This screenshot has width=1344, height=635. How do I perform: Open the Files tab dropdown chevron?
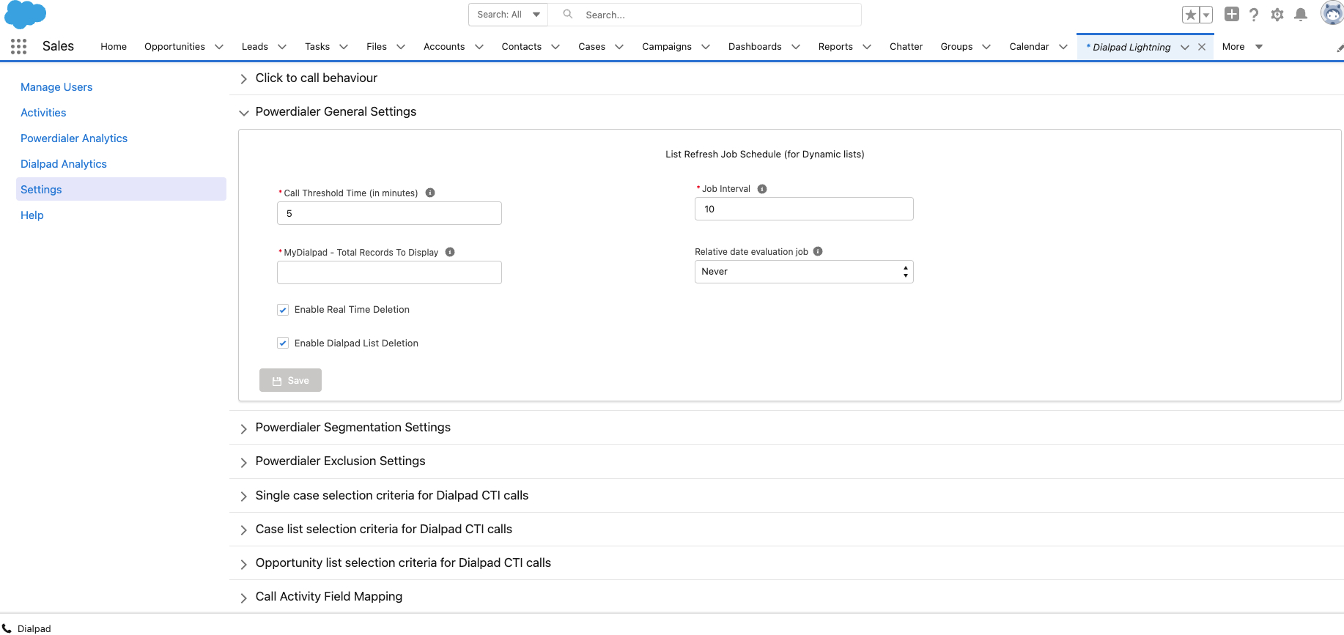401,47
